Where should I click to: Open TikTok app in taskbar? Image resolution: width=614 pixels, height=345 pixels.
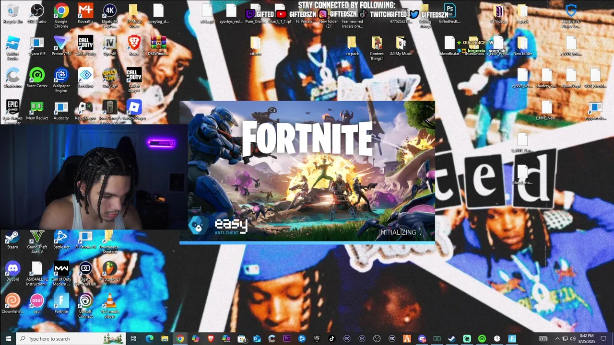tap(331, 339)
